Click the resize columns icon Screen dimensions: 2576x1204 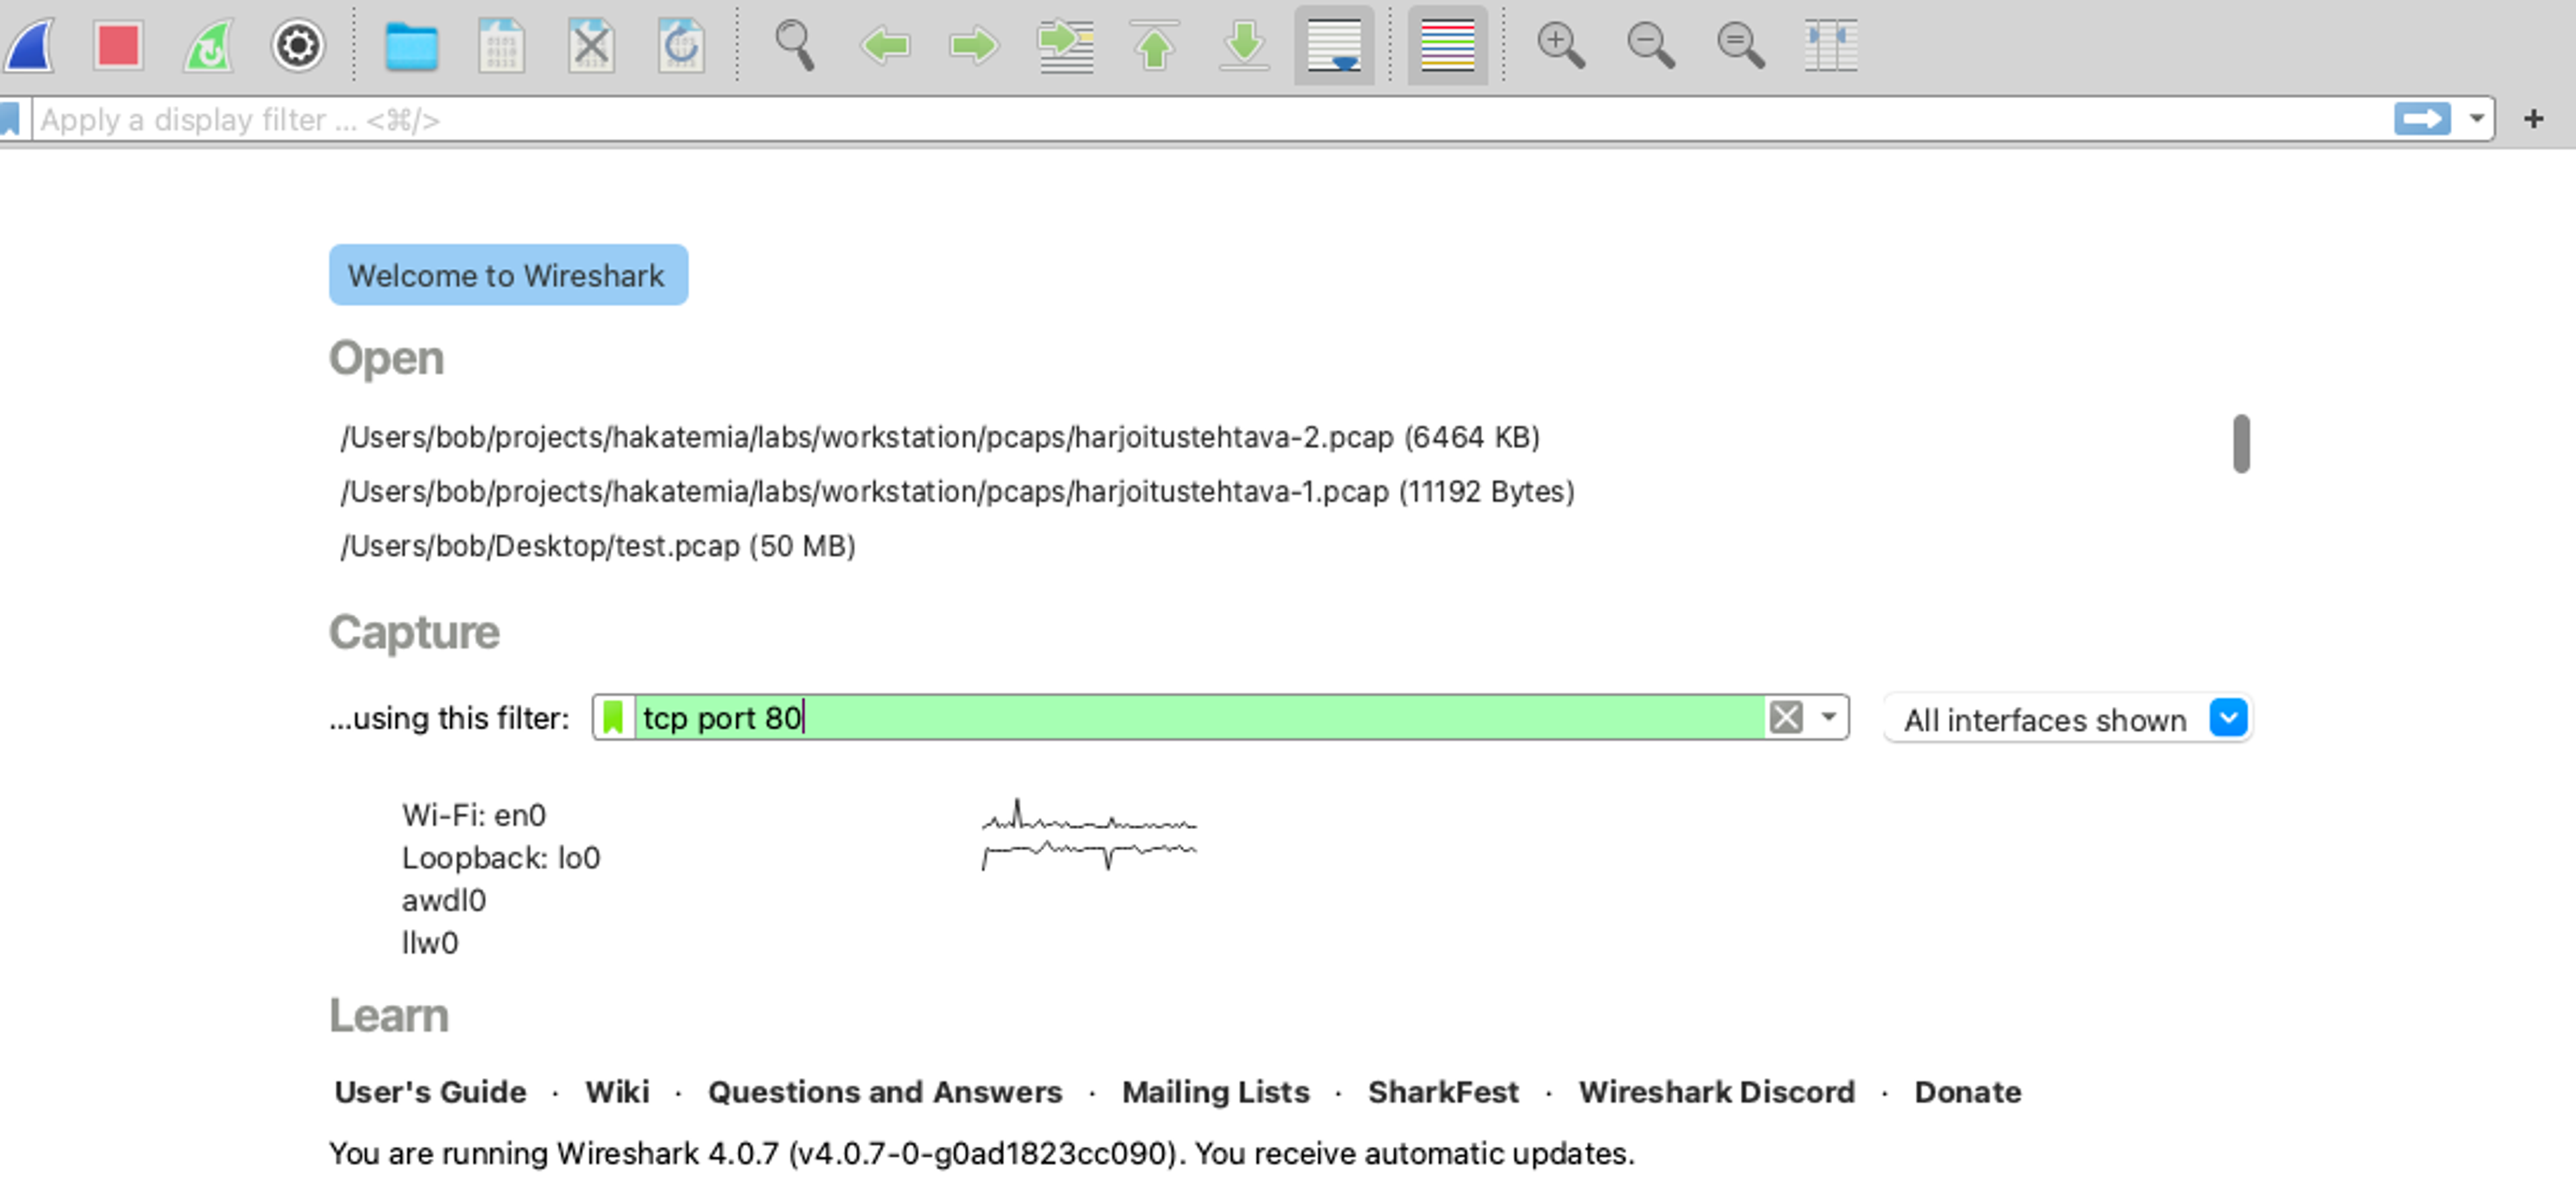[1831, 45]
